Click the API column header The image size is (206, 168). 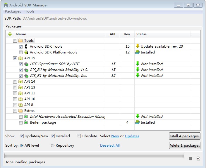coord(112,34)
